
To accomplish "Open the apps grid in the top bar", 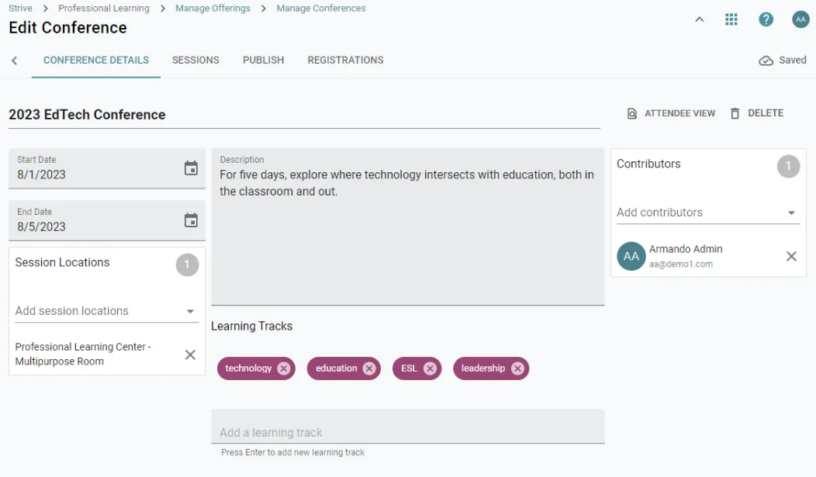I will pos(731,19).
